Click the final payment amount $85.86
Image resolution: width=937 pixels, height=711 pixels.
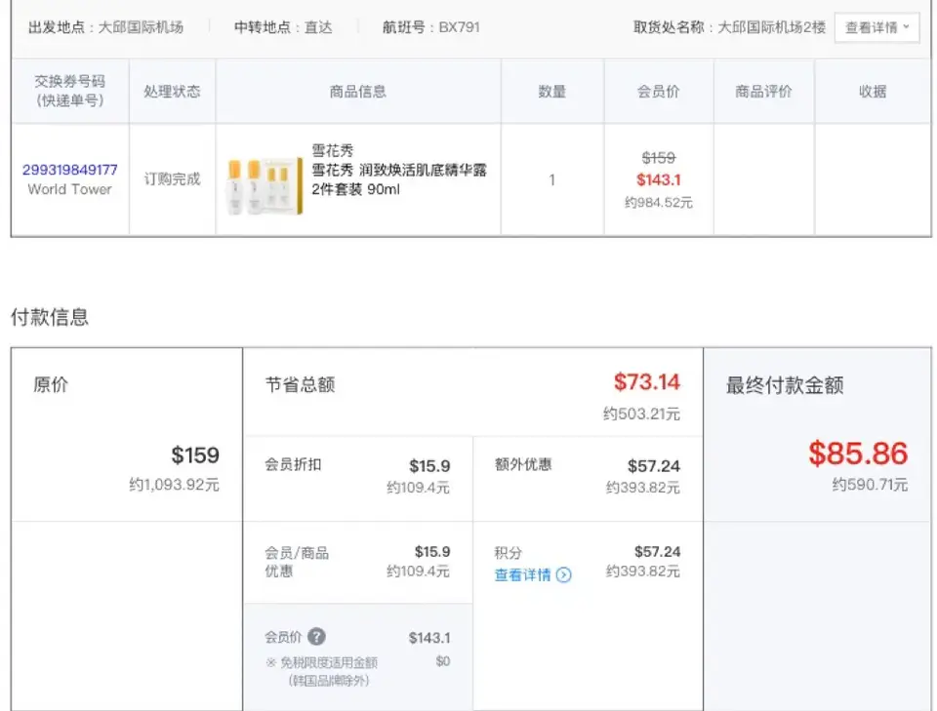858,454
